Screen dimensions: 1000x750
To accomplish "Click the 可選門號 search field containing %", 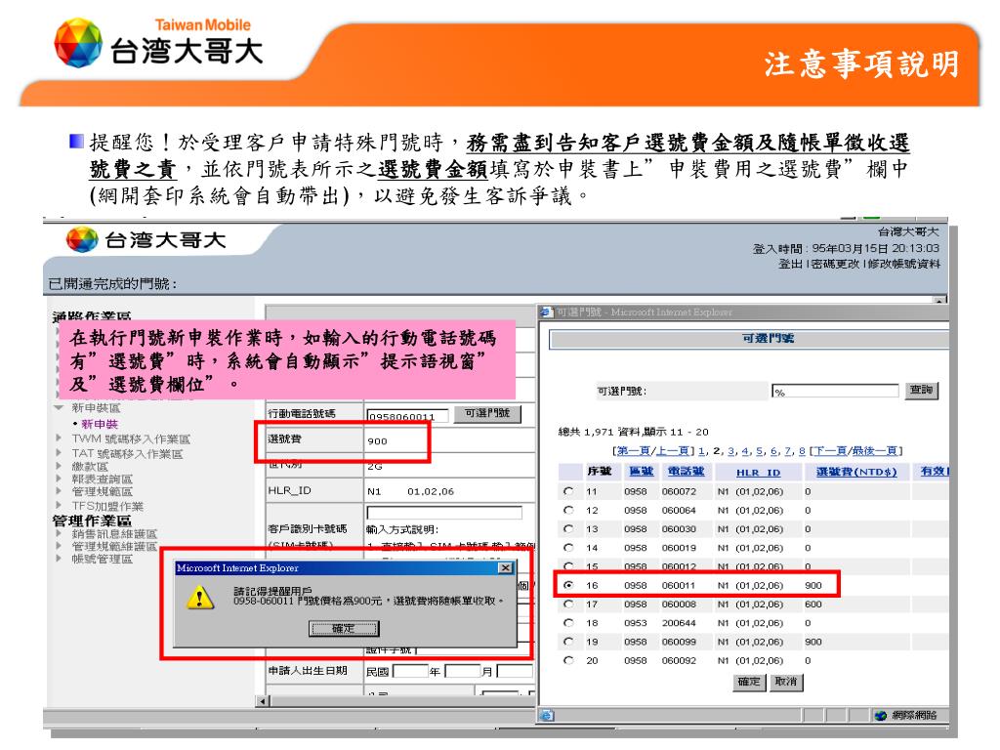I will click(x=835, y=391).
